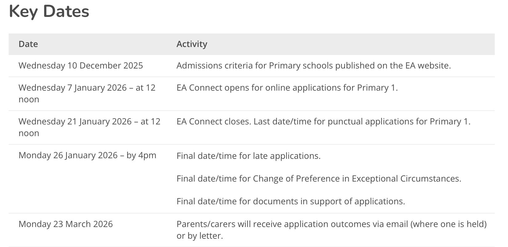The height and width of the screenshot is (247, 508).
Task: Click the words Exceptional Circumstances
Action: (406, 178)
